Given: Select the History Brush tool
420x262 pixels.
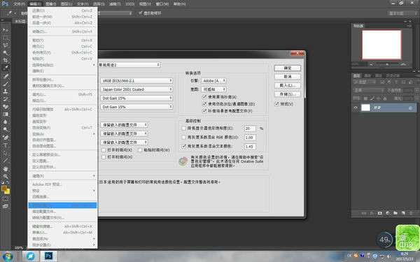Looking at the screenshot, I should pos(6,99).
